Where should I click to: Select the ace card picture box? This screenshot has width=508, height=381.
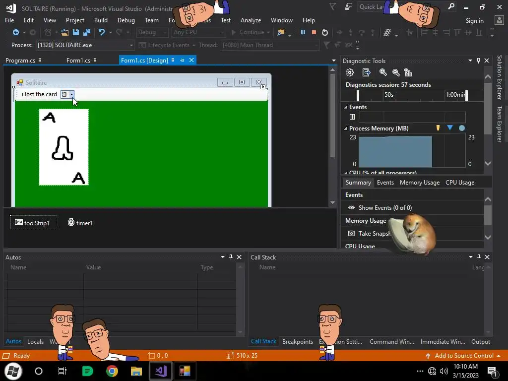point(63,147)
